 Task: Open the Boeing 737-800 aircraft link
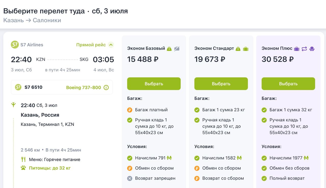pyautogui.click(x=84, y=88)
